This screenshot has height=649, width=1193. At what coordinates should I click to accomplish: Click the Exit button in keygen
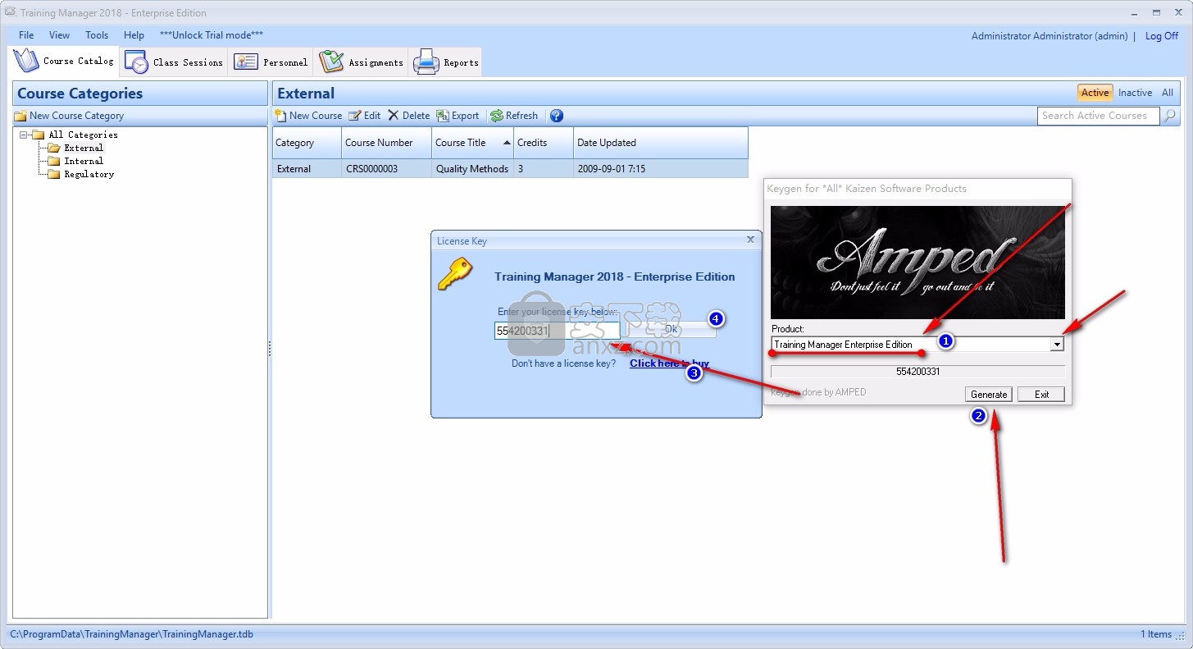(1041, 395)
